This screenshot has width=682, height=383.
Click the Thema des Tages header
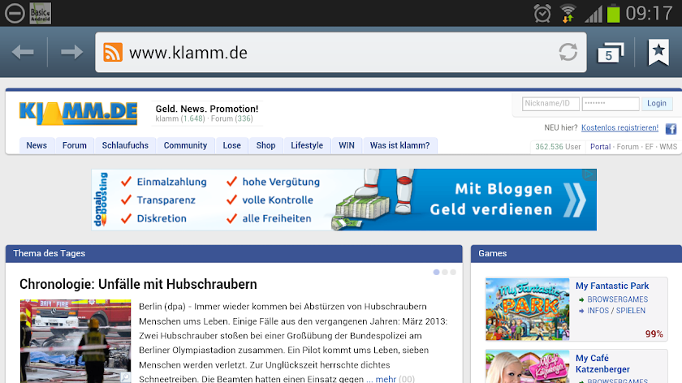click(x=234, y=253)
